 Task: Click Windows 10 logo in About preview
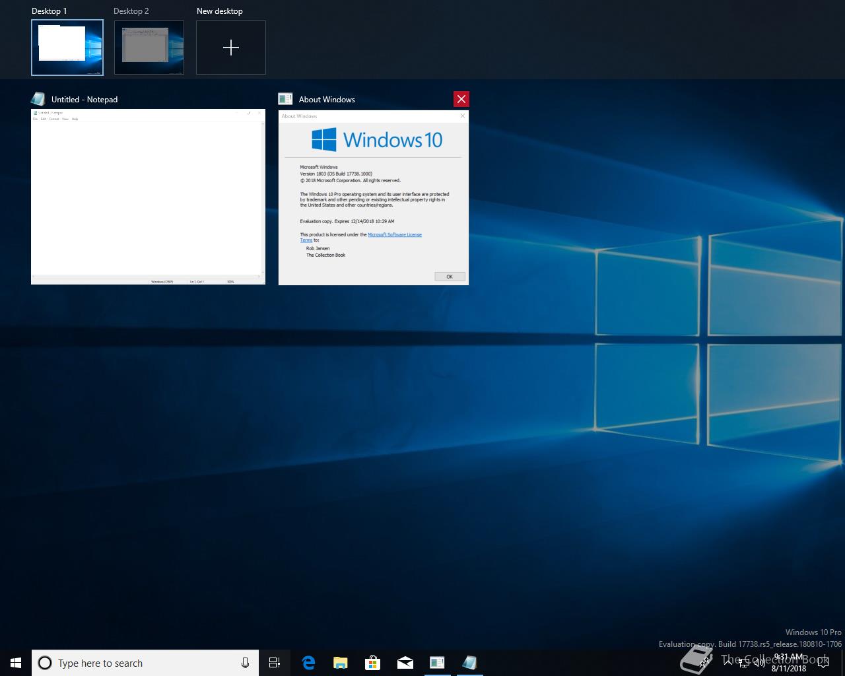tap(377, 140)
